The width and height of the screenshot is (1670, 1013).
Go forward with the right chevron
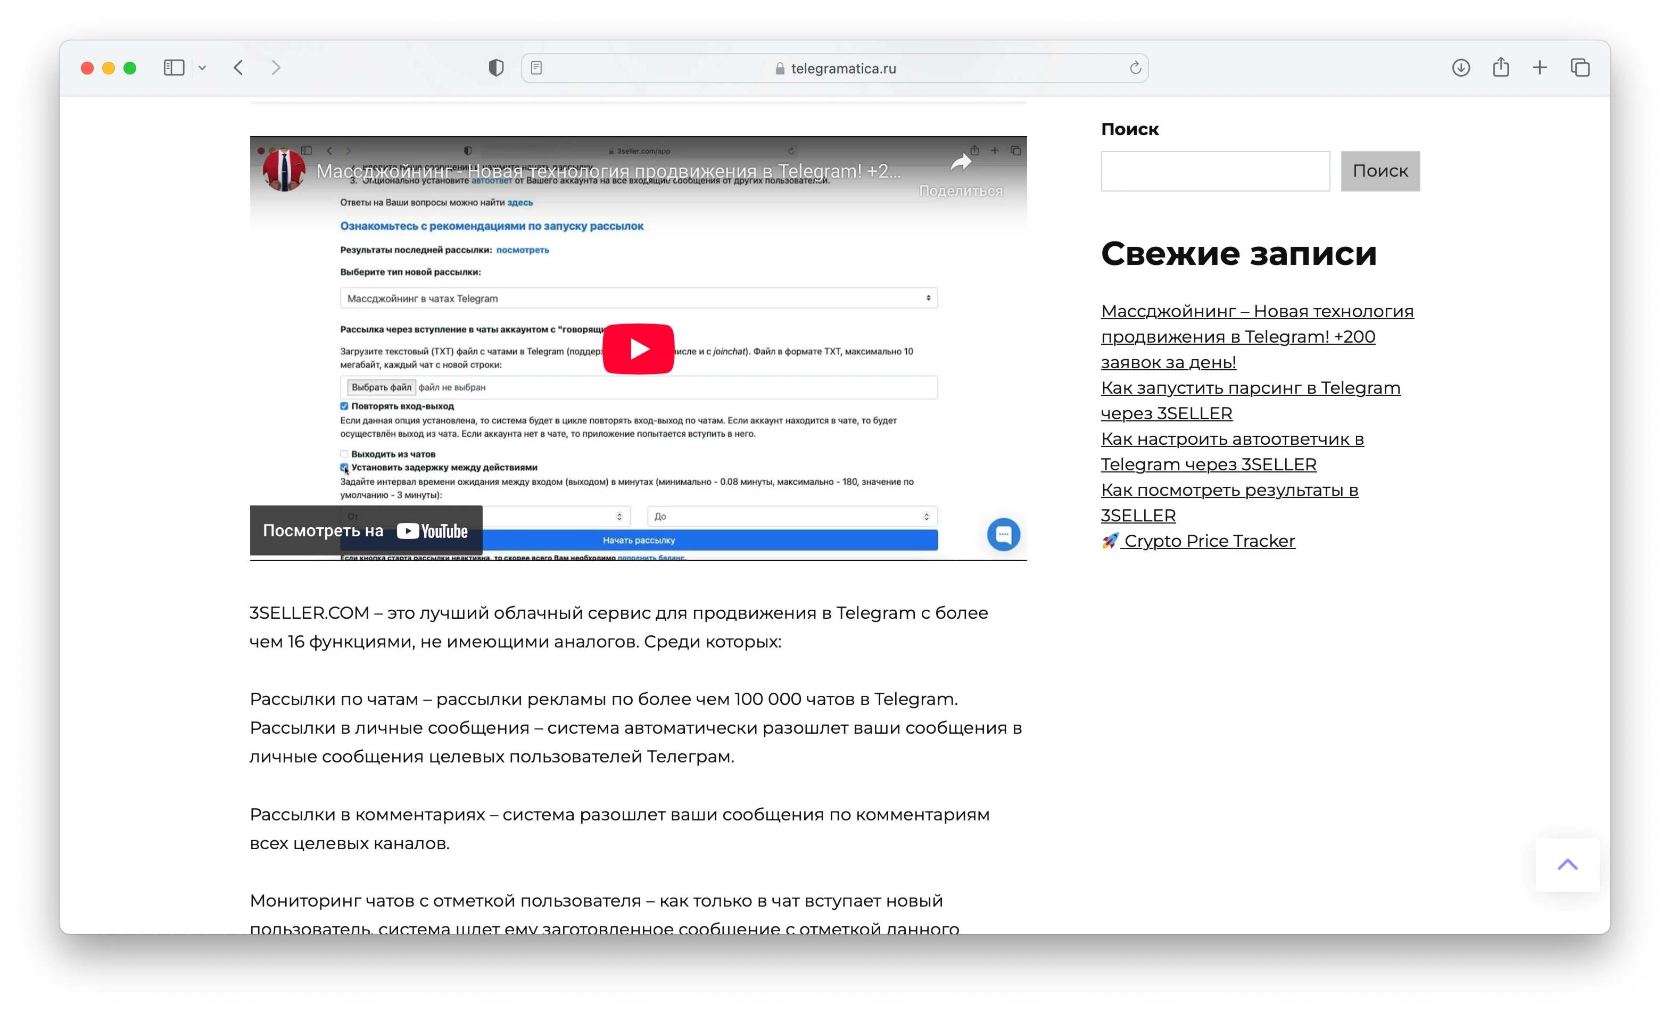(x=276, y=68)
